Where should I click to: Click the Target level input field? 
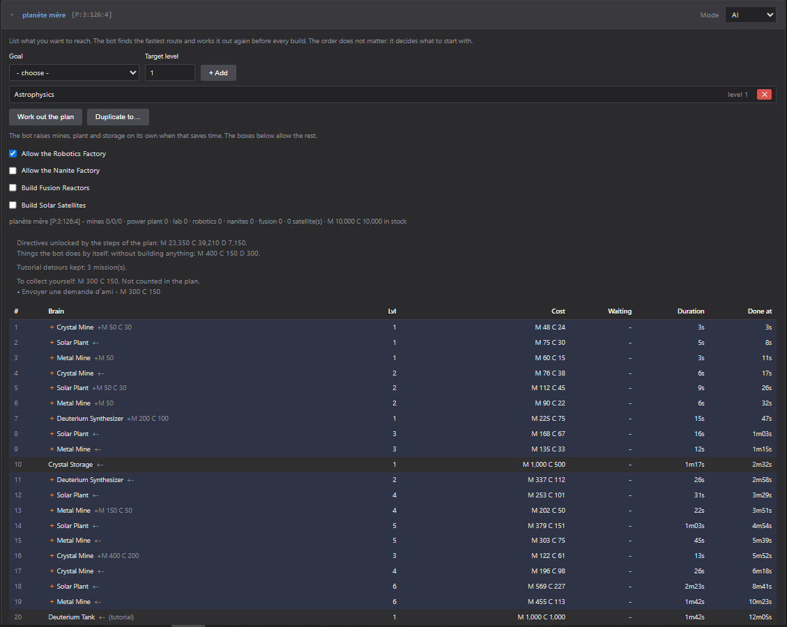169,72
